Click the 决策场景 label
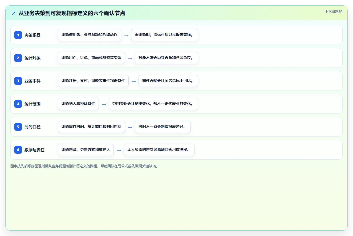The width and height of the screenshot is (353, 236). [x=33, y=35]
